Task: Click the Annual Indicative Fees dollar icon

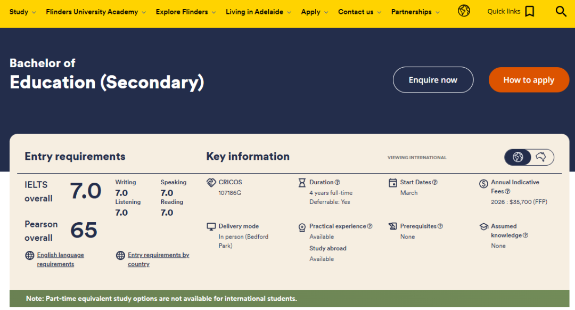Action: (x=483, y=184)
